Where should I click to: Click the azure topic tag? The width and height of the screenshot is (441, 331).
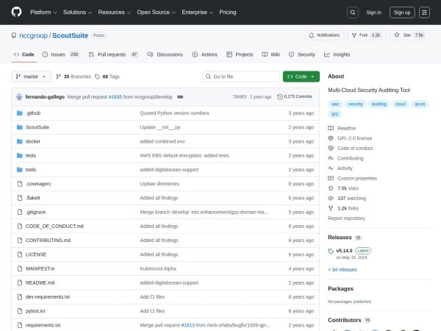click(x=420, y=104)
